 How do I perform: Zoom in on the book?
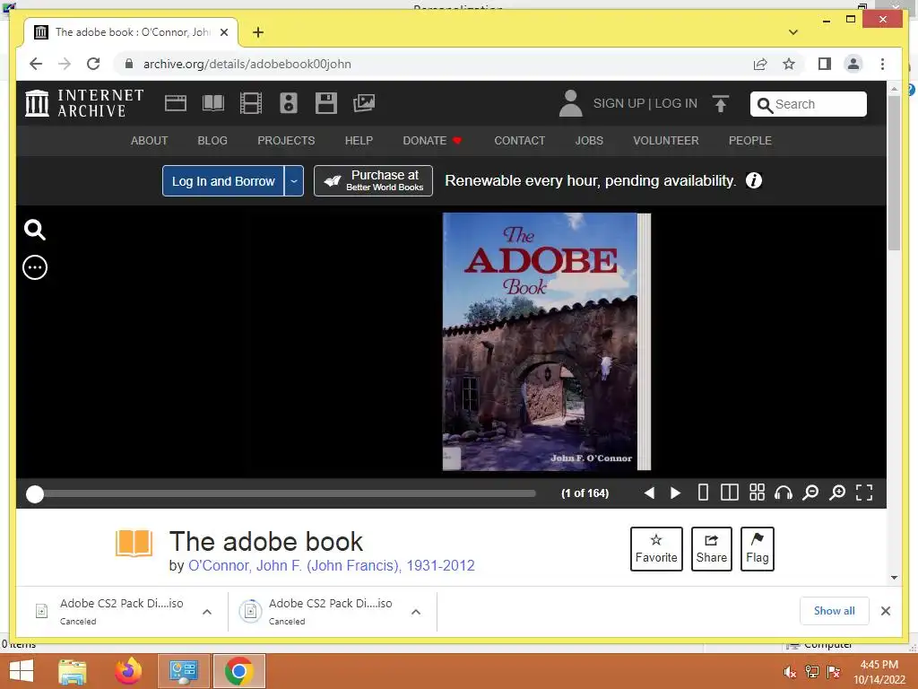pyautogui.click(x=837, y=493)
